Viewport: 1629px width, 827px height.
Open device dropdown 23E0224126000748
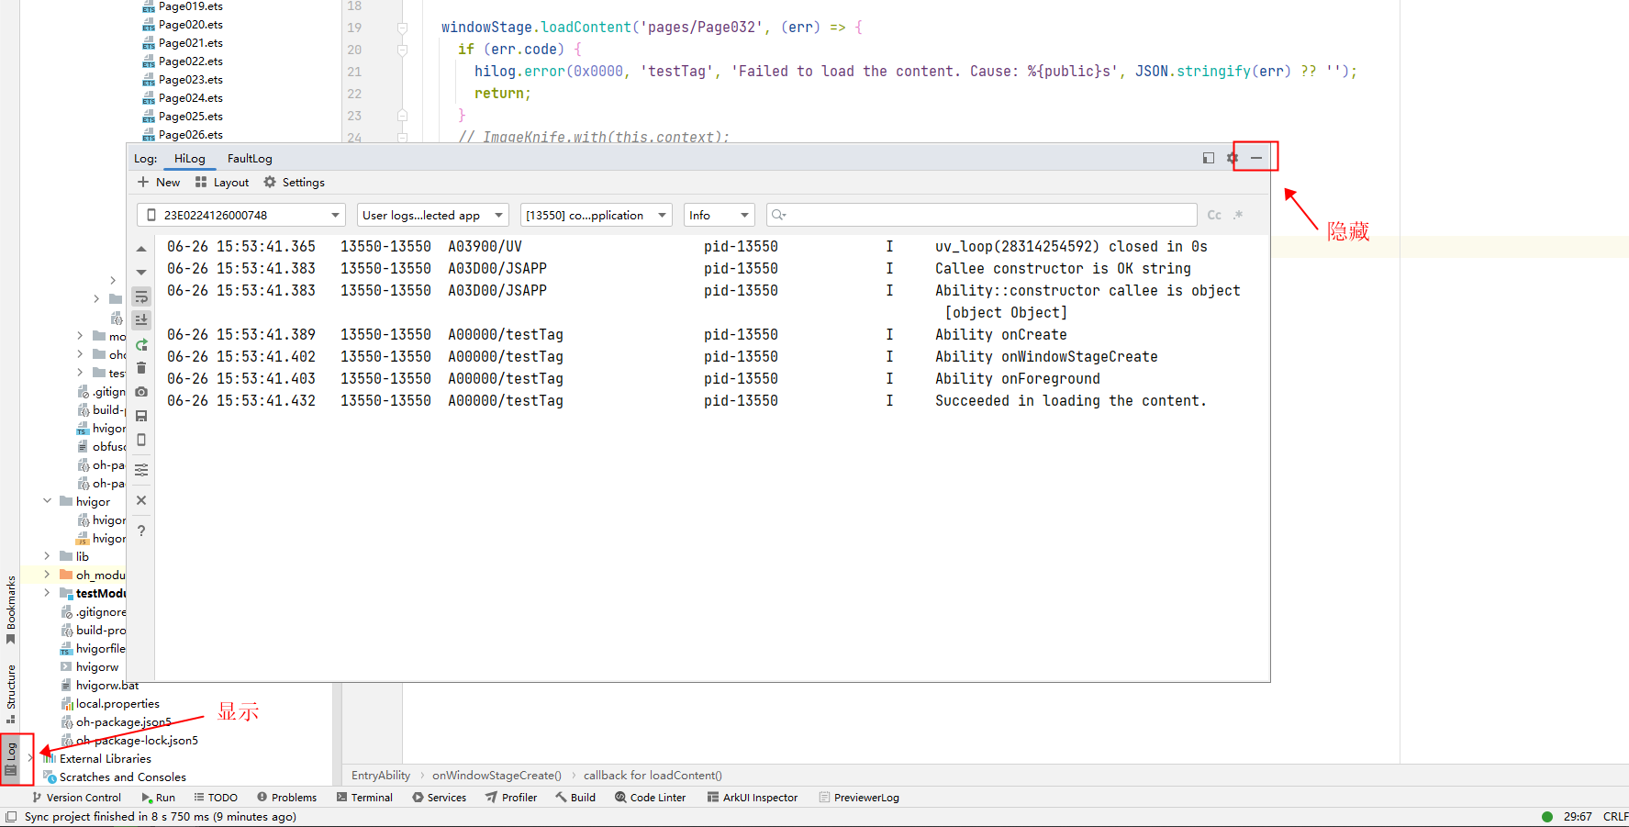click(241, 215)
